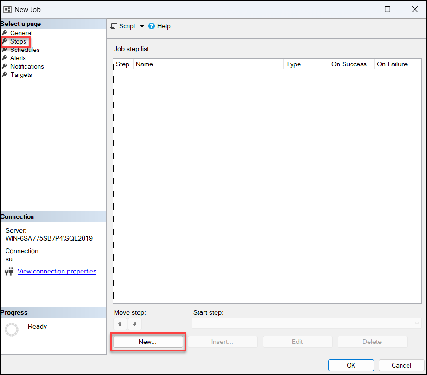The image size is (427, 375).
Task: Click the move step down arrow
Action: 134,324
